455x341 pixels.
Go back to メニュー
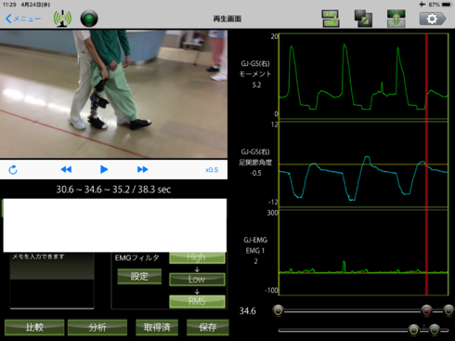tap(23, 19)
